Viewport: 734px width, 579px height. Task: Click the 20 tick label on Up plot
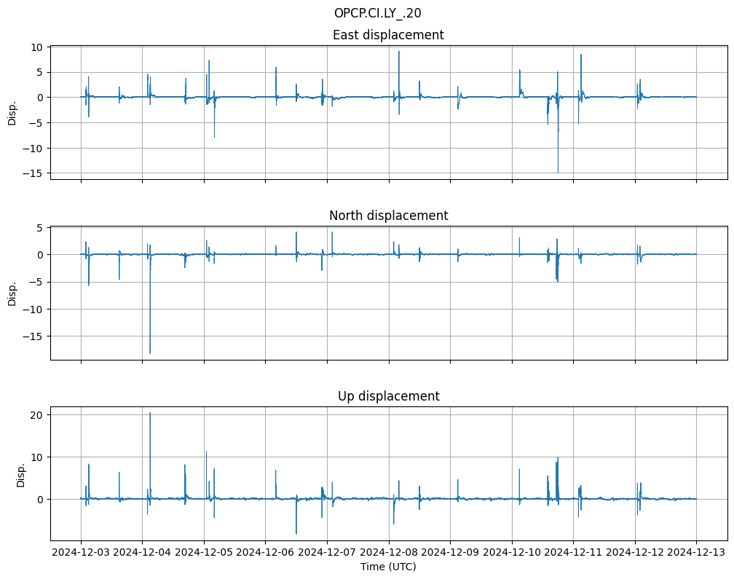click(36, 414)
